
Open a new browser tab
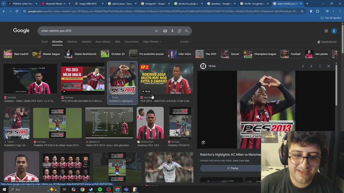coord(307,4)
